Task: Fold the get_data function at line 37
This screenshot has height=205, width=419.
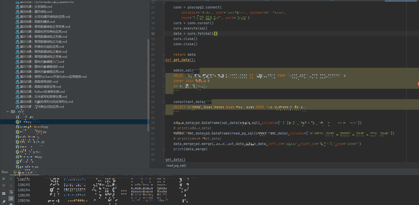Action: pyautogui.click(x=164, y=60)
